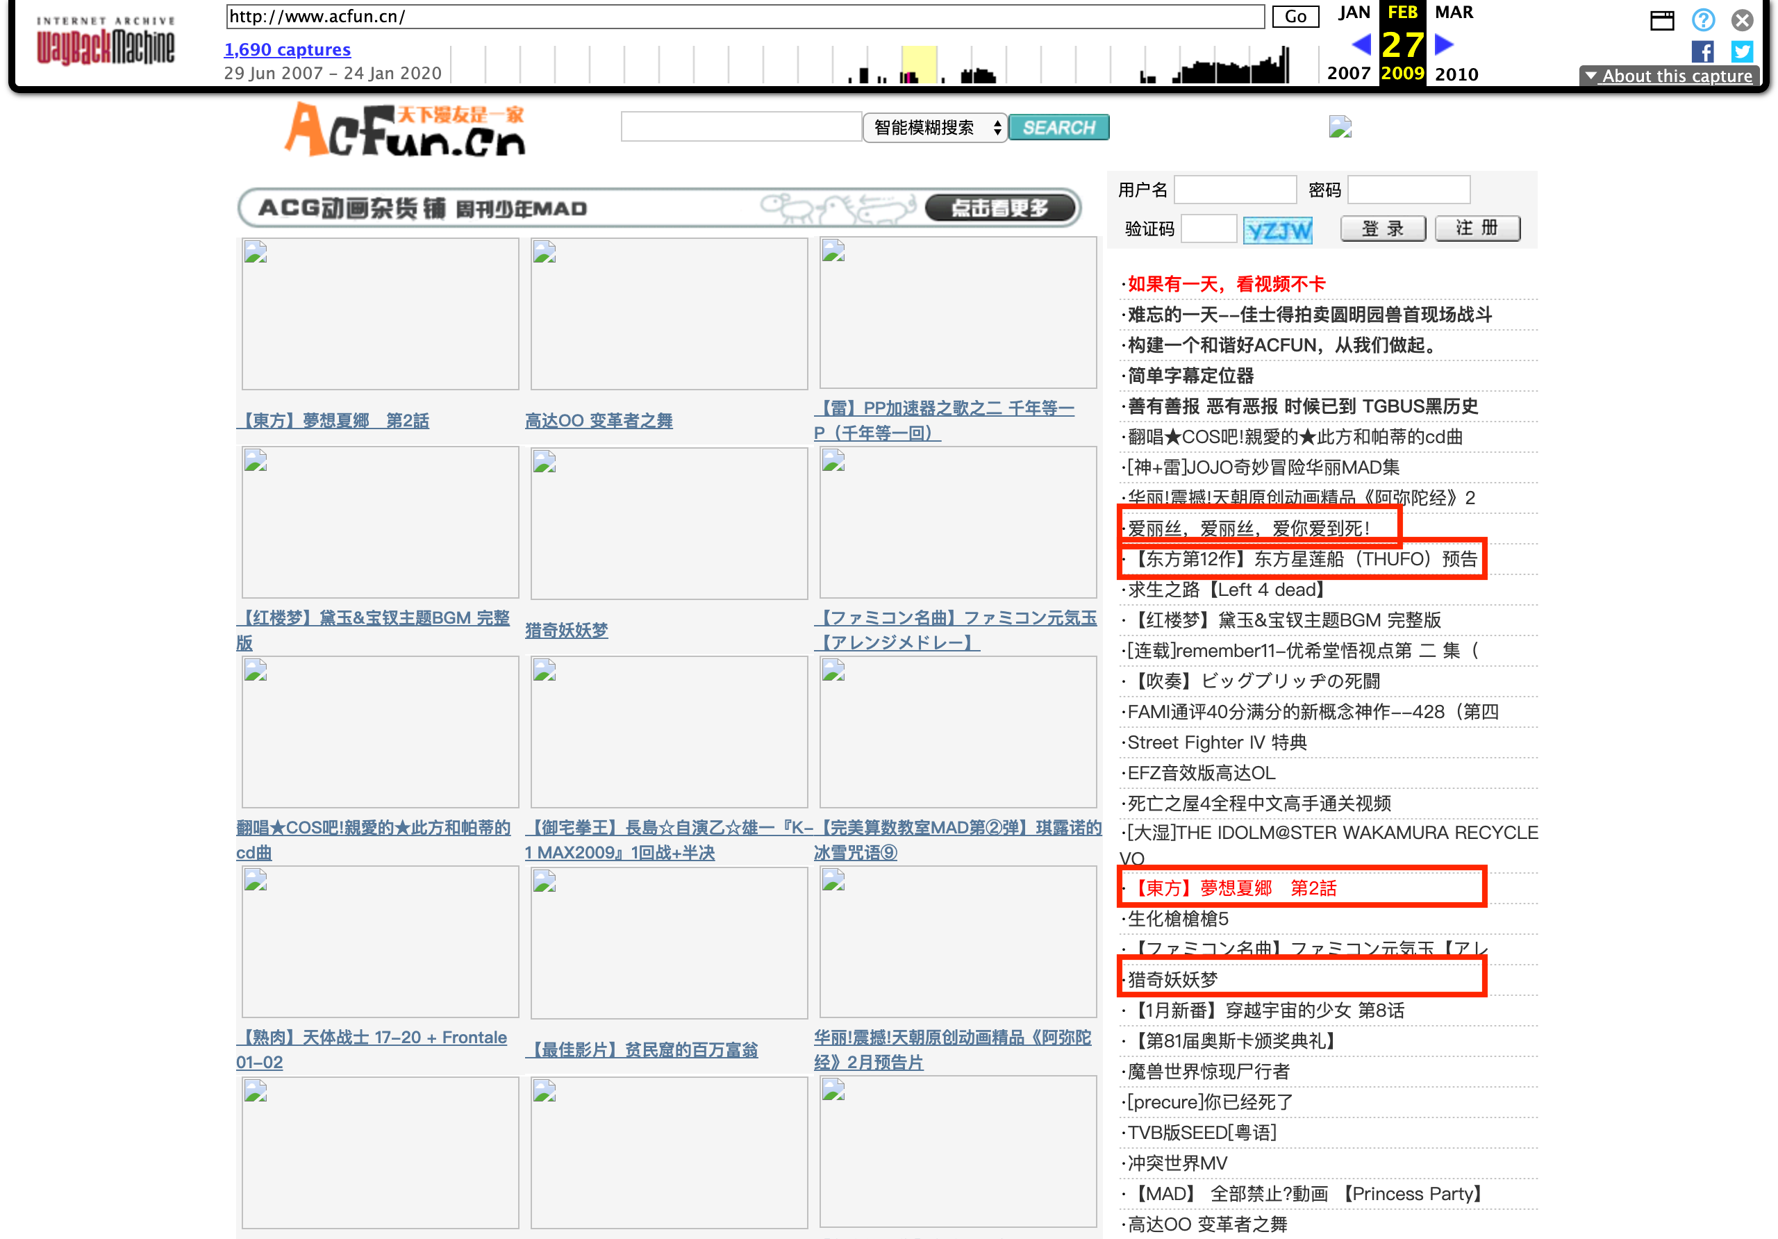This screenshot has width=1778, height=1239.
Task: Click the MAR month label
Action: pos(1454,13)
